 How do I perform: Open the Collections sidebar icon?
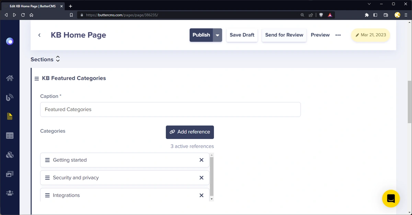[10, 136]
